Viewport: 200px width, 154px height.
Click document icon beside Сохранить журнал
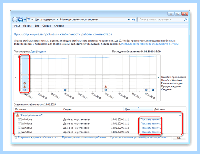pyautogui.click(x=16, y=138)
